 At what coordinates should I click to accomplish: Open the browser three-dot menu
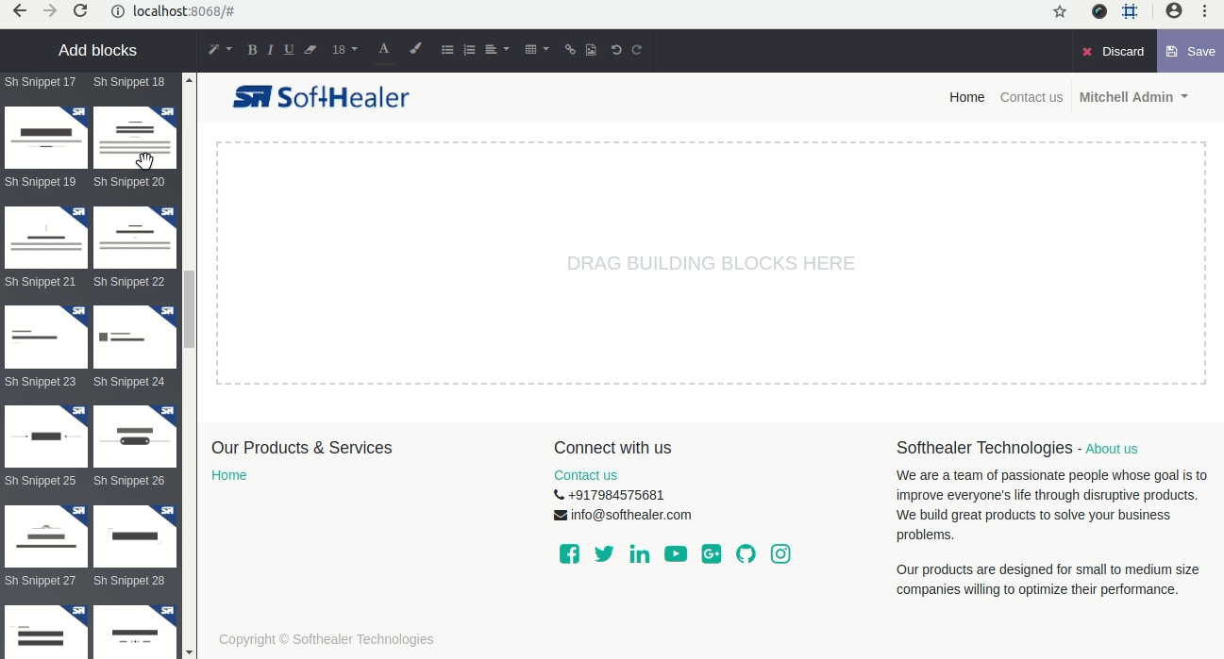(1205, 11)
